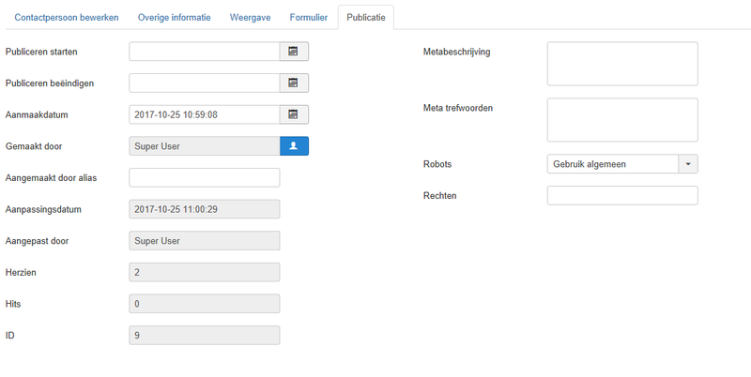Click the Publiceren starten label
The height and width of the screenshot is (377, 751).
click(x=41, y=52)
